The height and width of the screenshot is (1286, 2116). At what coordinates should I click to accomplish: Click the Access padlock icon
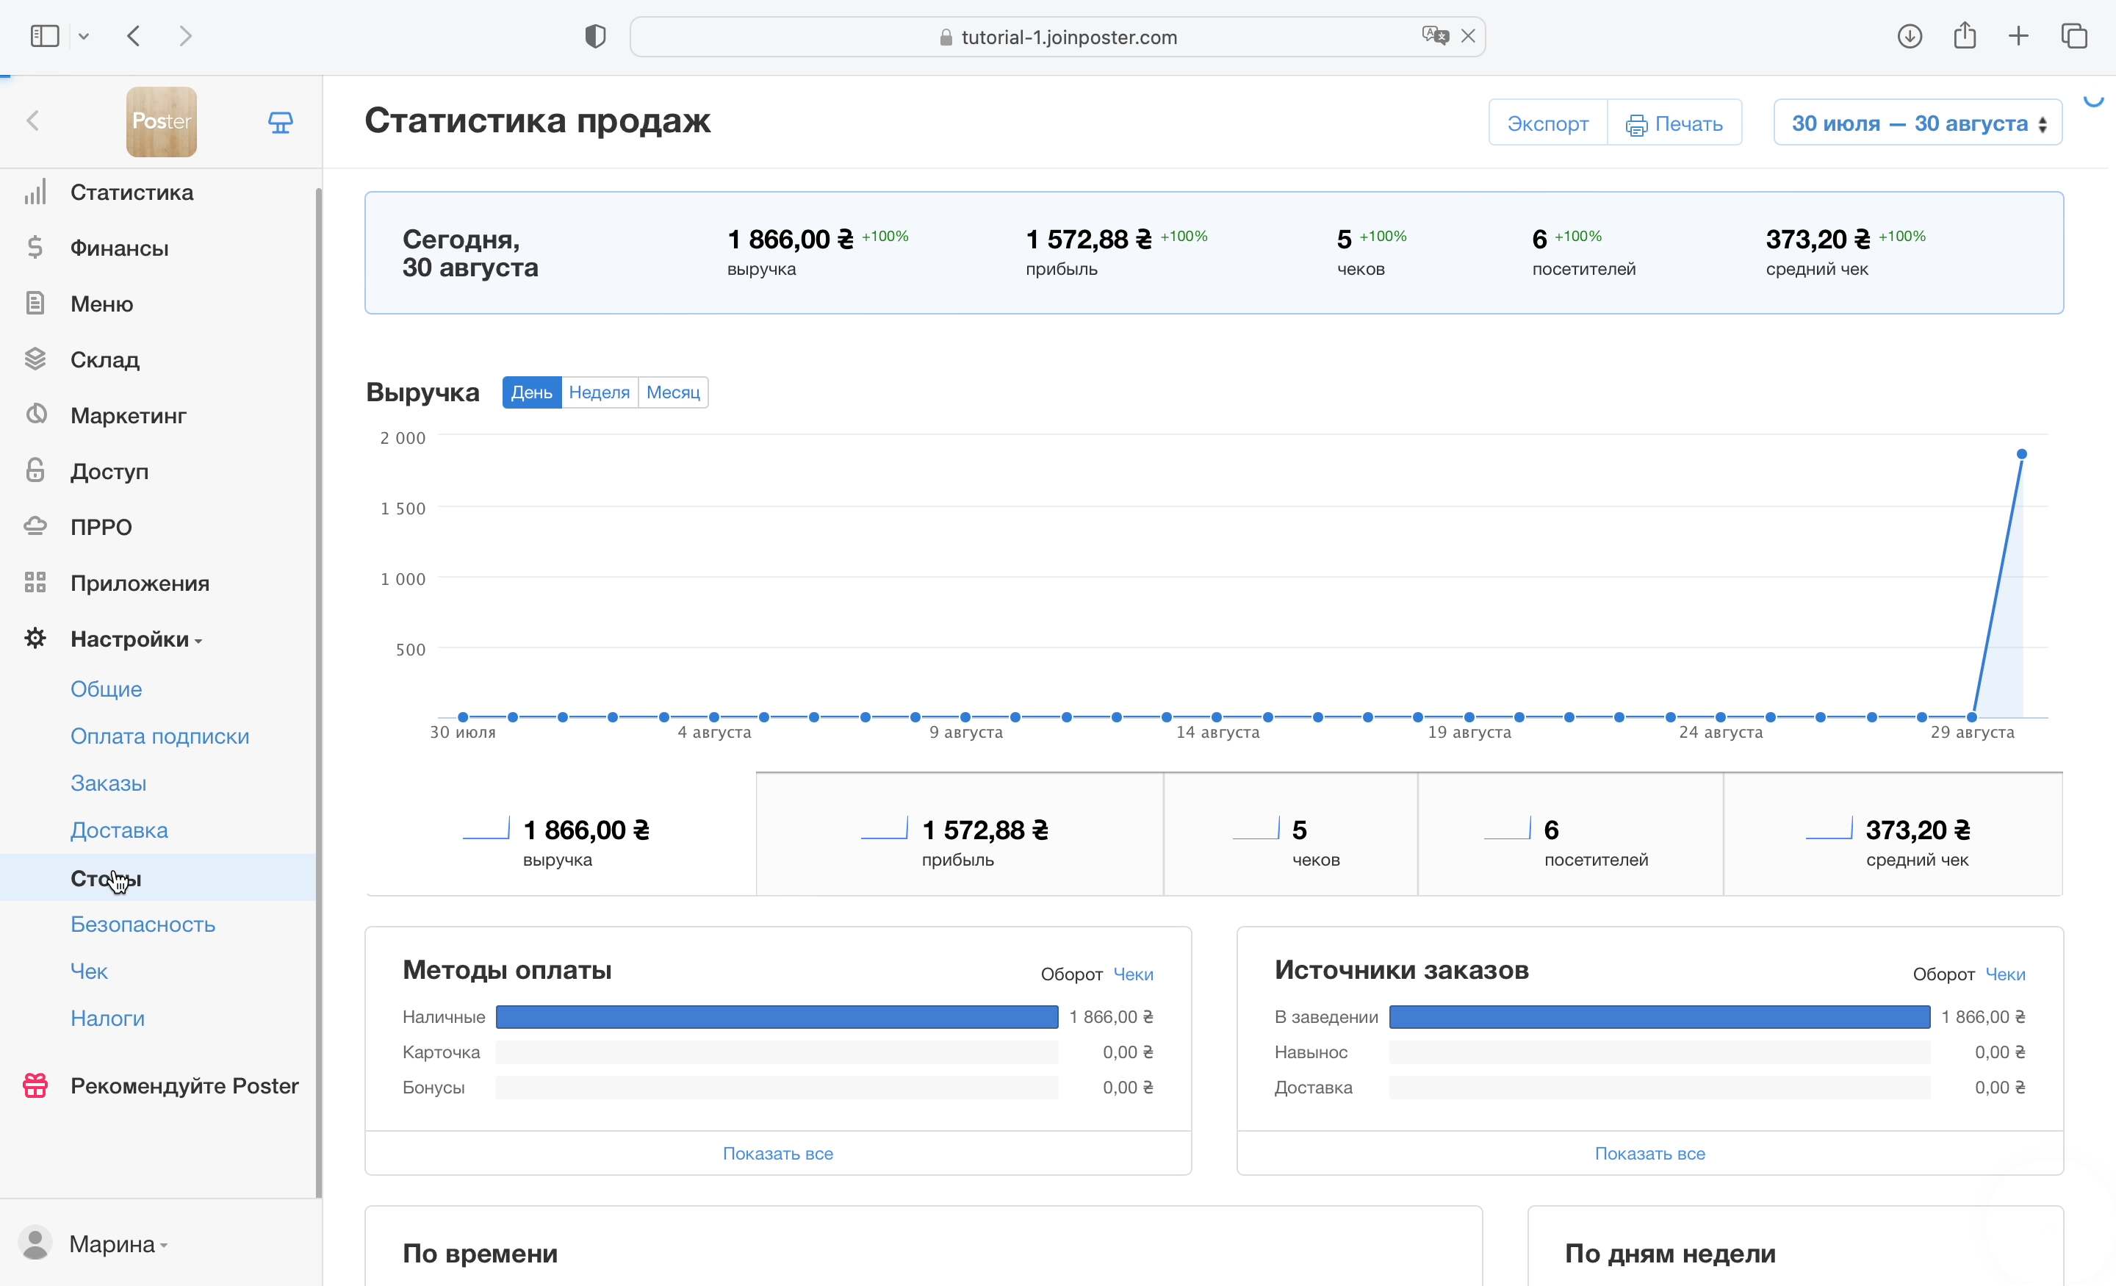point(35,471)
